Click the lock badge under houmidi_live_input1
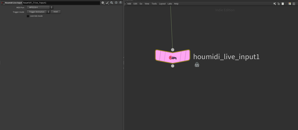The image size is (298, 130). point(197,65)
